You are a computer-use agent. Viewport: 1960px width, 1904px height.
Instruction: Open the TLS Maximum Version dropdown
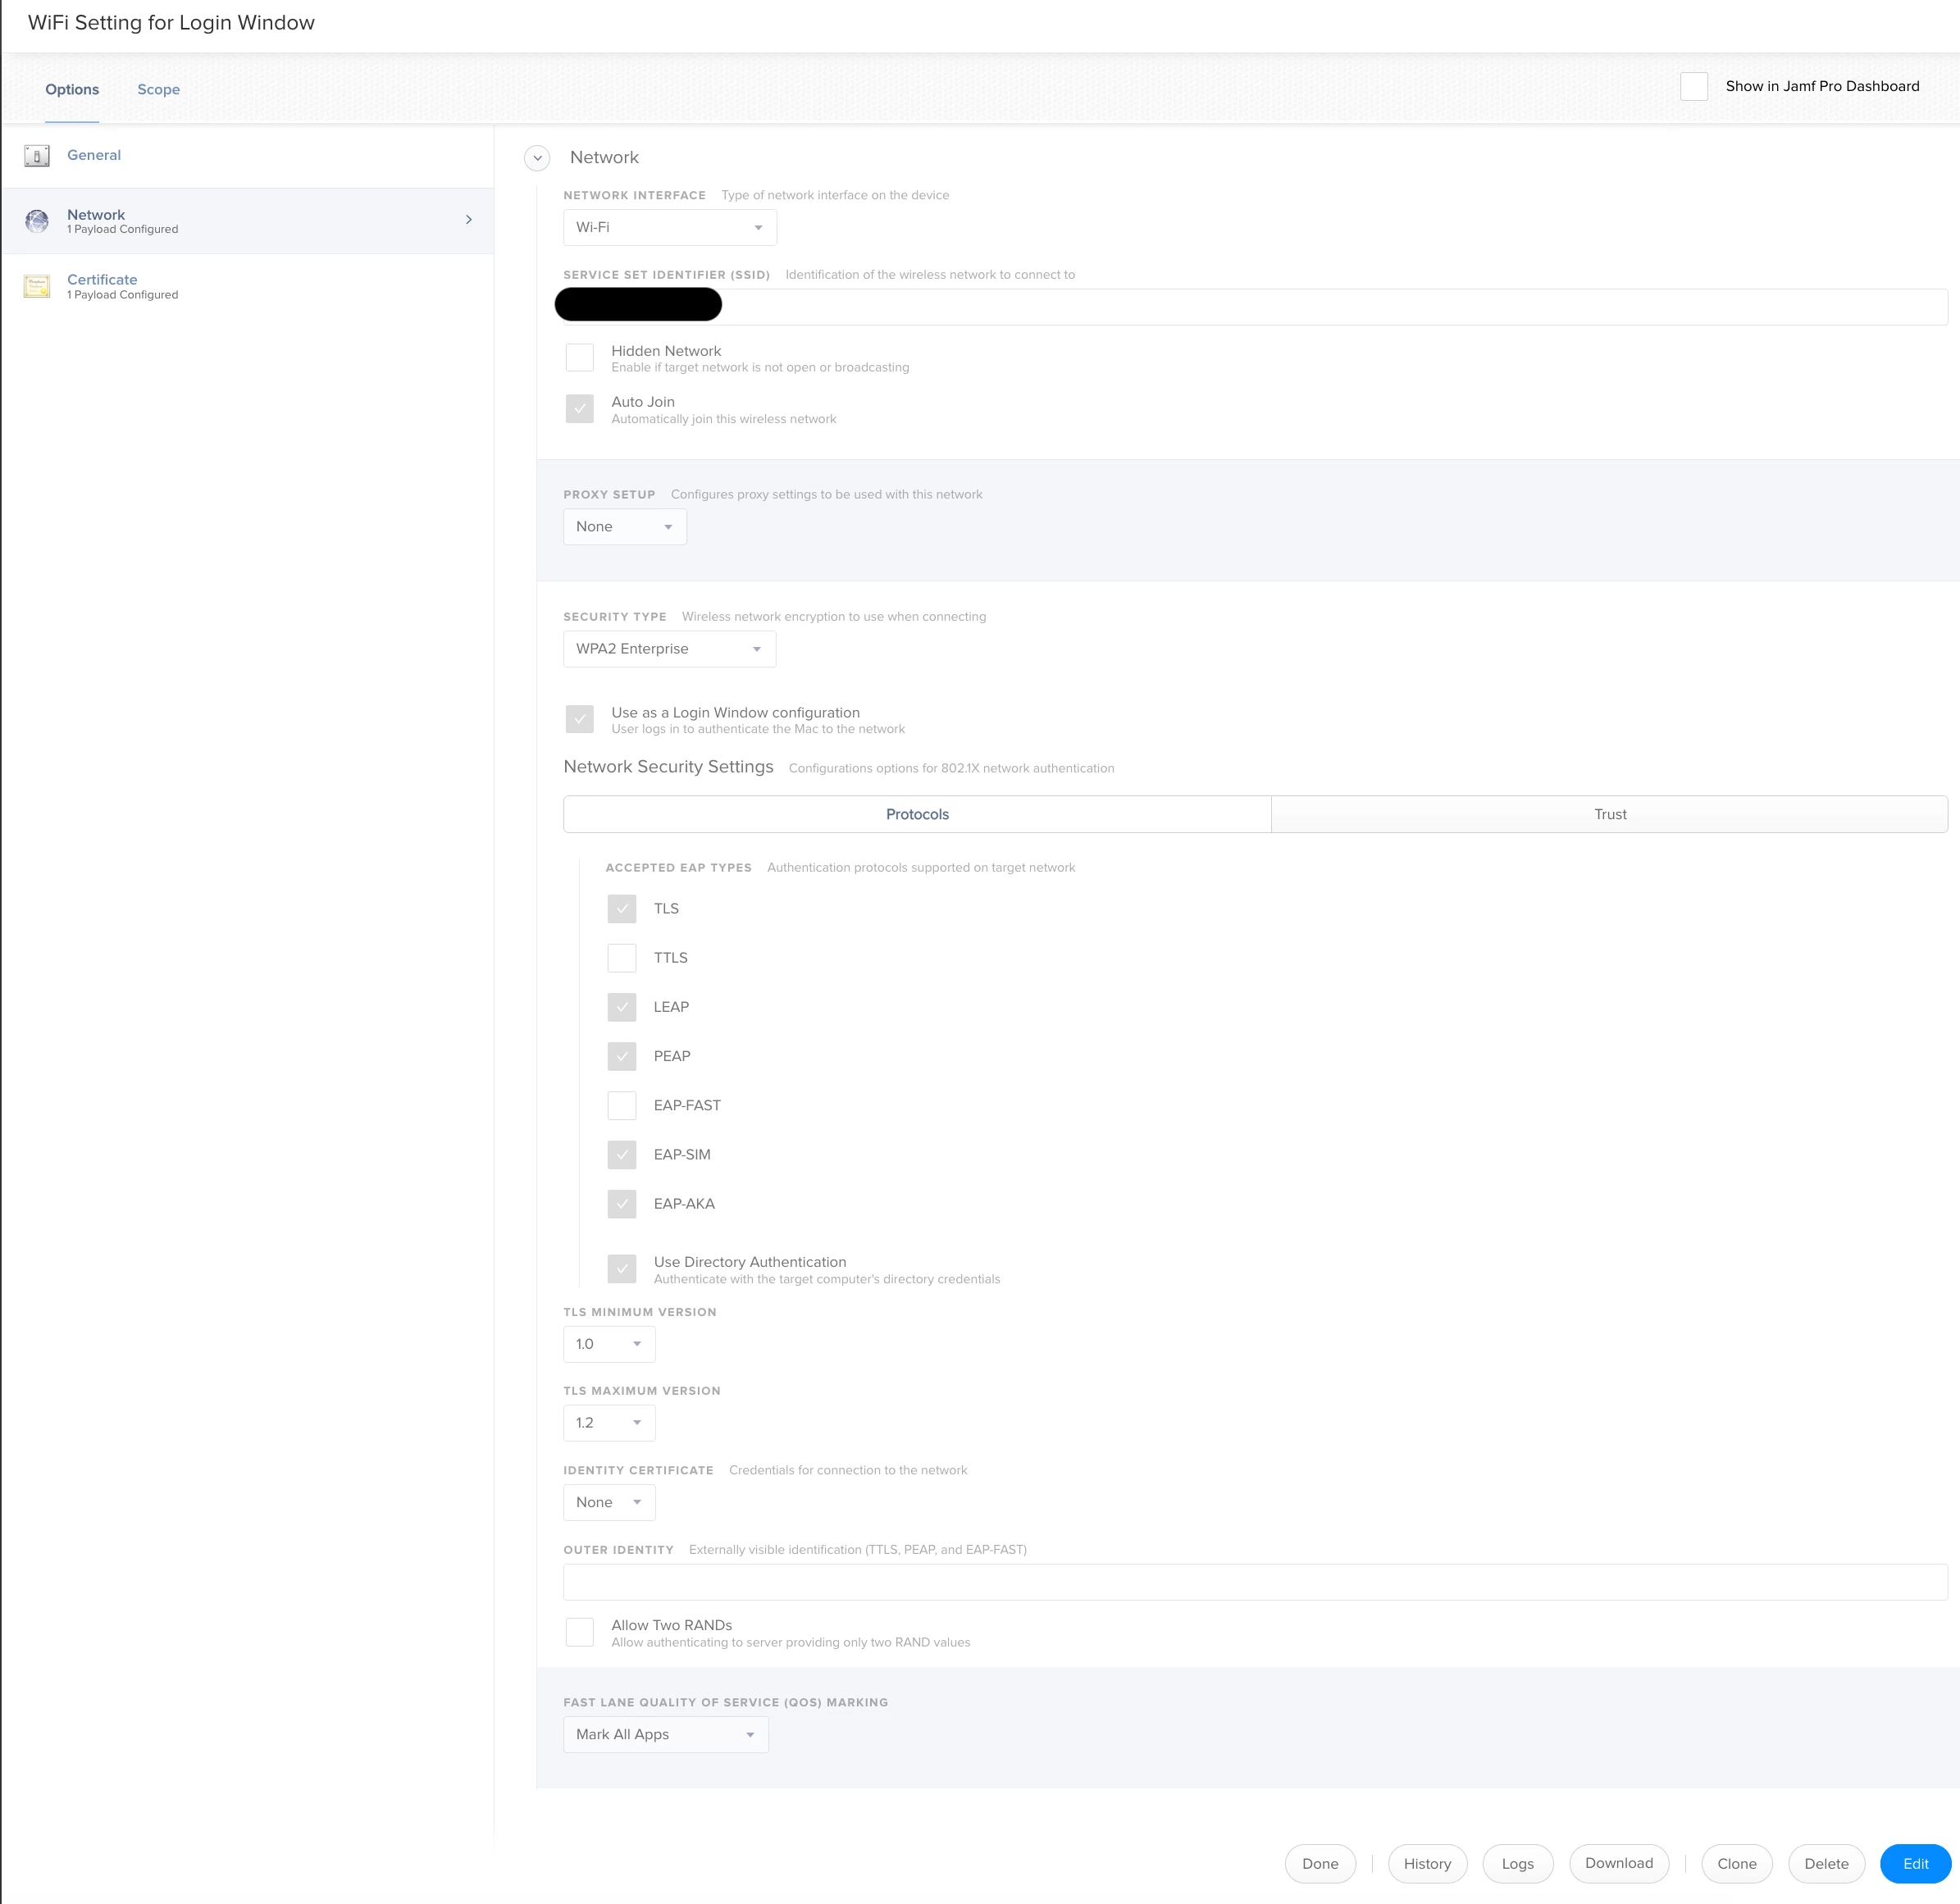point(608,1423)
